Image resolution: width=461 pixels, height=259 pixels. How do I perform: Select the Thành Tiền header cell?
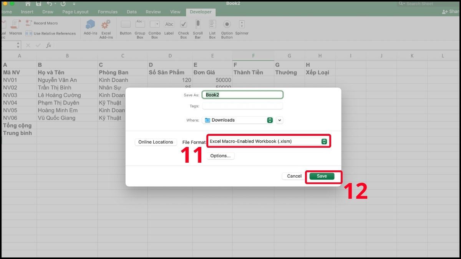point(253,73)
